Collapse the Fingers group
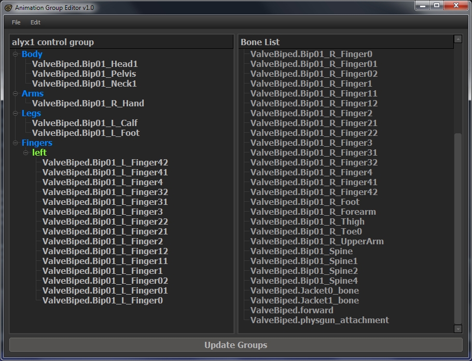 click(16, 143)
